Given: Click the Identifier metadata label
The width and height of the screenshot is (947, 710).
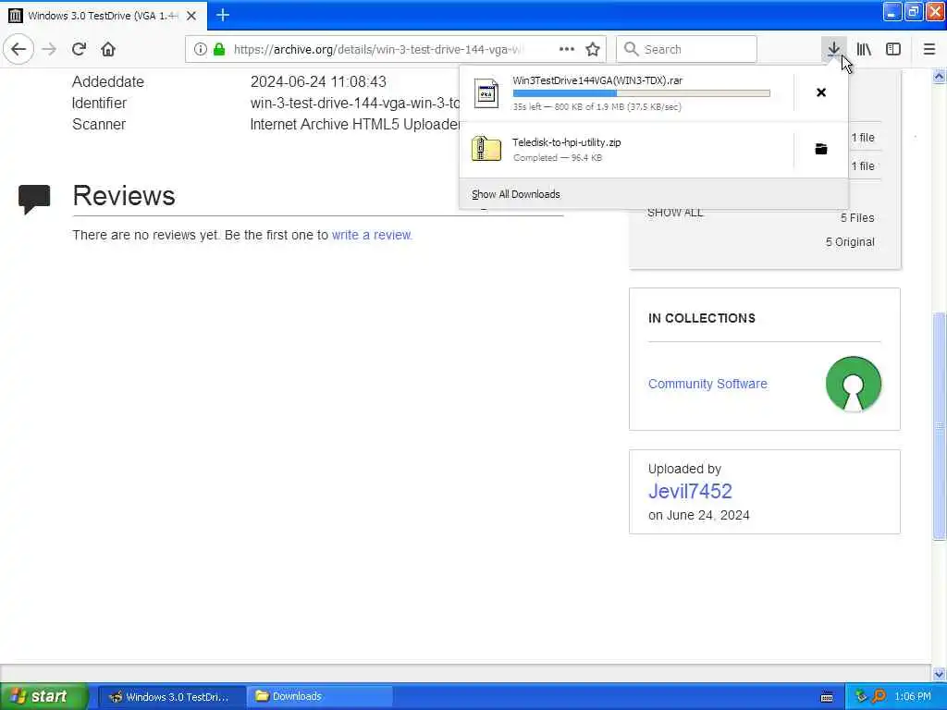Looking at the screenshot, I should click(99, 104).
